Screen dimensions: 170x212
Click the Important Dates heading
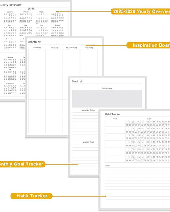pos(88,110)
